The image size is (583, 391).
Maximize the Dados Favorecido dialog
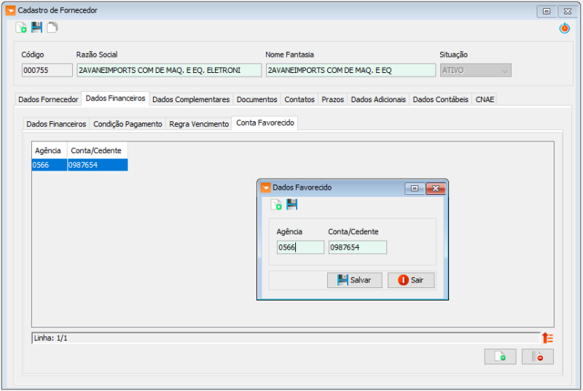click(415, 189)
